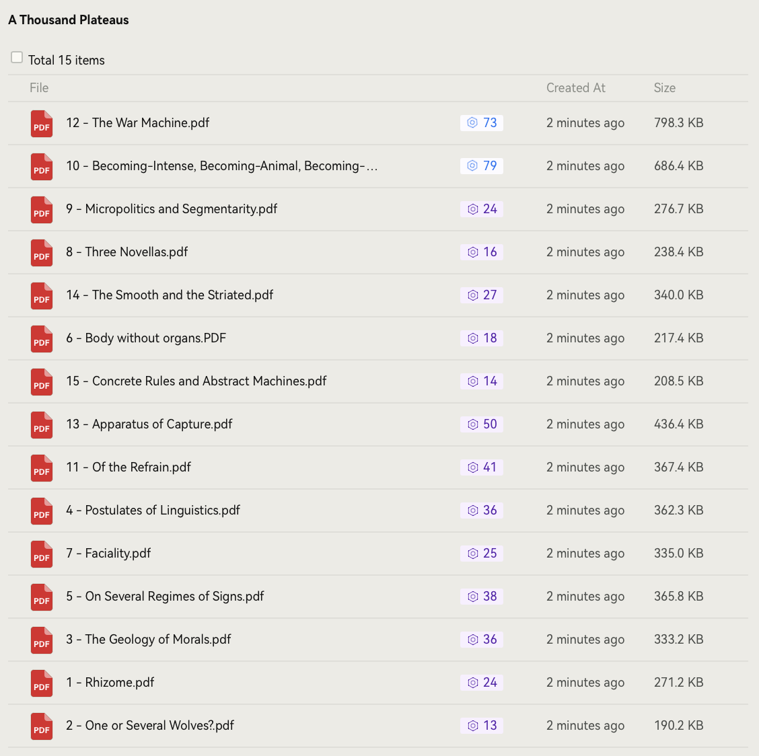Image resolution: width=759 pixels, height=756 pixels.
Task: Click "2 minutes ago" in the Faciality row
Action: click(x=585, y=554)
